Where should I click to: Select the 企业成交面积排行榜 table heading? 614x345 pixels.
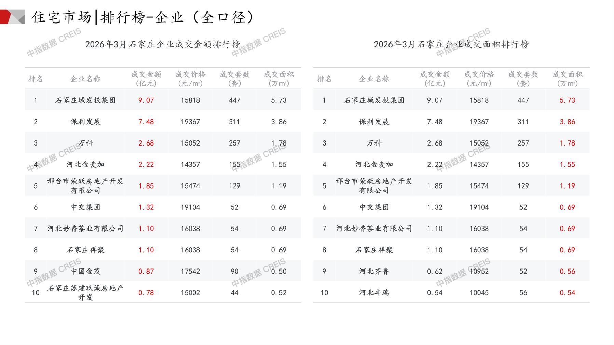tap(451, 44)
